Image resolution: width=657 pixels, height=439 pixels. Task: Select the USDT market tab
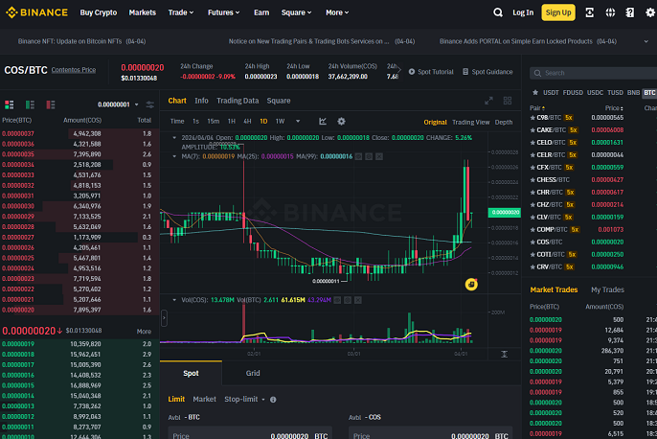(551, 93)
